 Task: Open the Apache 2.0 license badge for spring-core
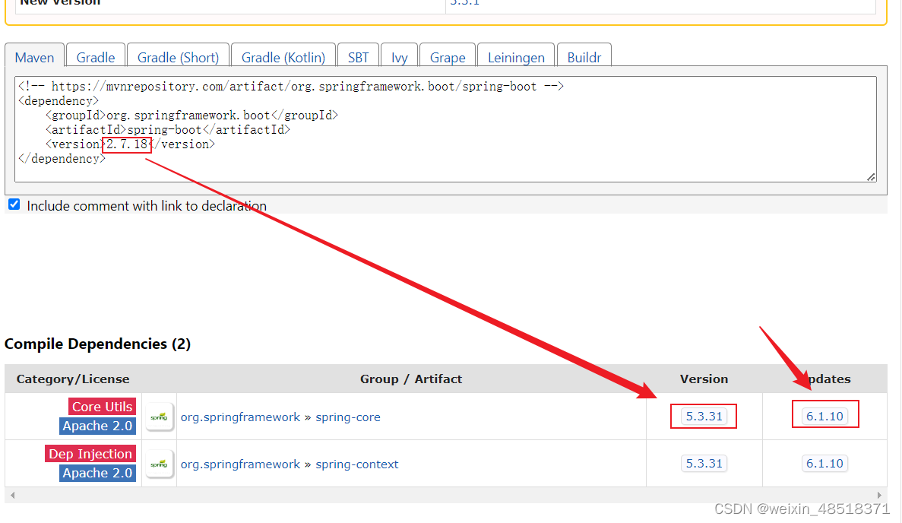(97, 426)
